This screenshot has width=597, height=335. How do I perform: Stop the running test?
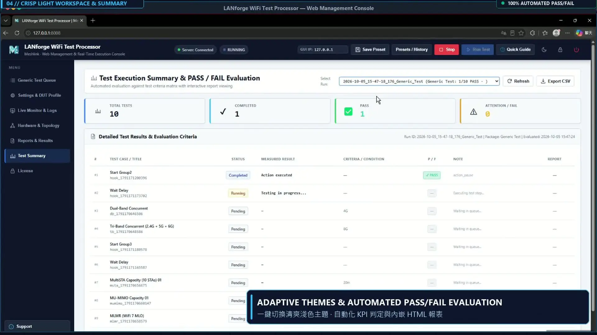447,50
